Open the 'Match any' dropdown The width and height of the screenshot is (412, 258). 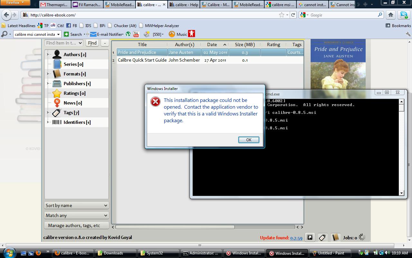[77, 215]
